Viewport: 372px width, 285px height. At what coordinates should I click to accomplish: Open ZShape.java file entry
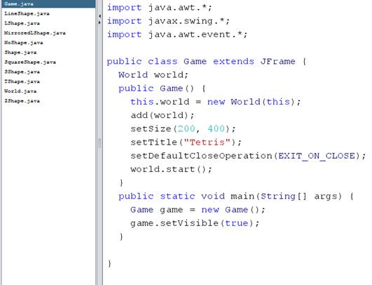tap(22, 101)
